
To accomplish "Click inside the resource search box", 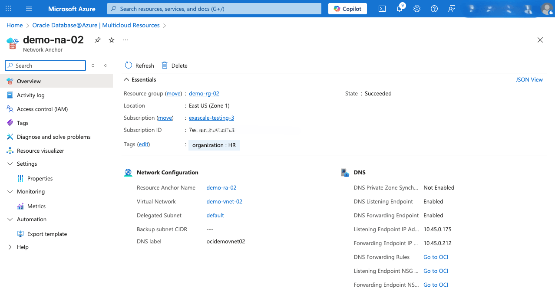I will pyautogui.click(x=45, y=65).
